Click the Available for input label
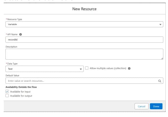Screen dimensions: 168x117 point(20,92)
